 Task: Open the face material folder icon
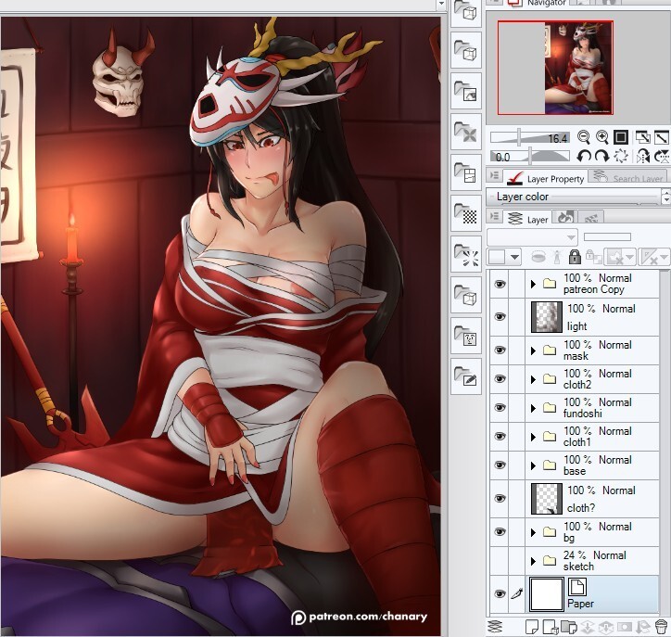pos(466,336)
